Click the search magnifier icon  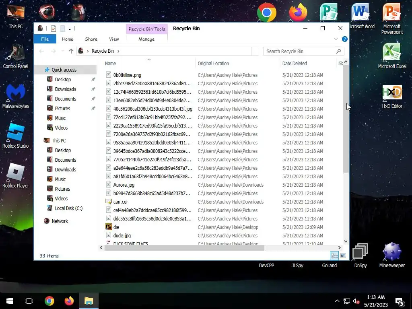(338, 51)
